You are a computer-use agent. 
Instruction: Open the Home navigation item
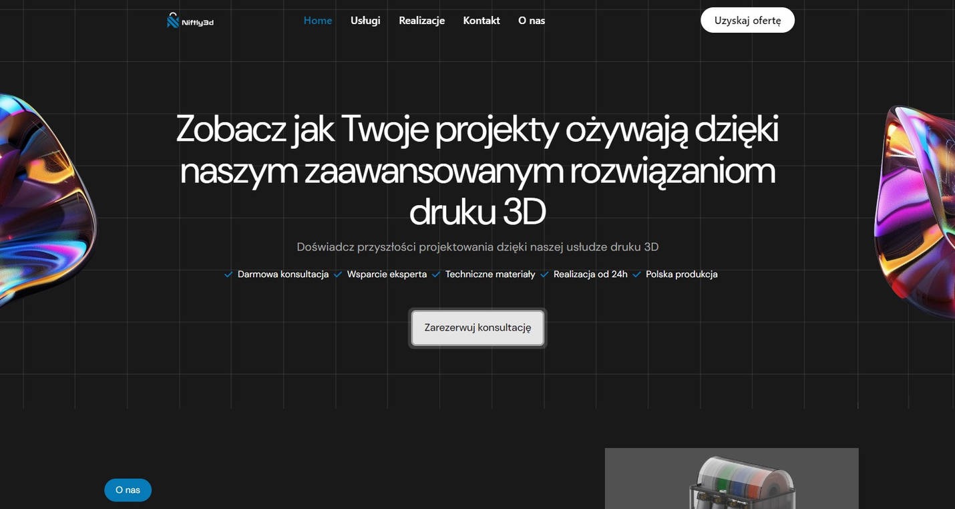pos(318,19)
